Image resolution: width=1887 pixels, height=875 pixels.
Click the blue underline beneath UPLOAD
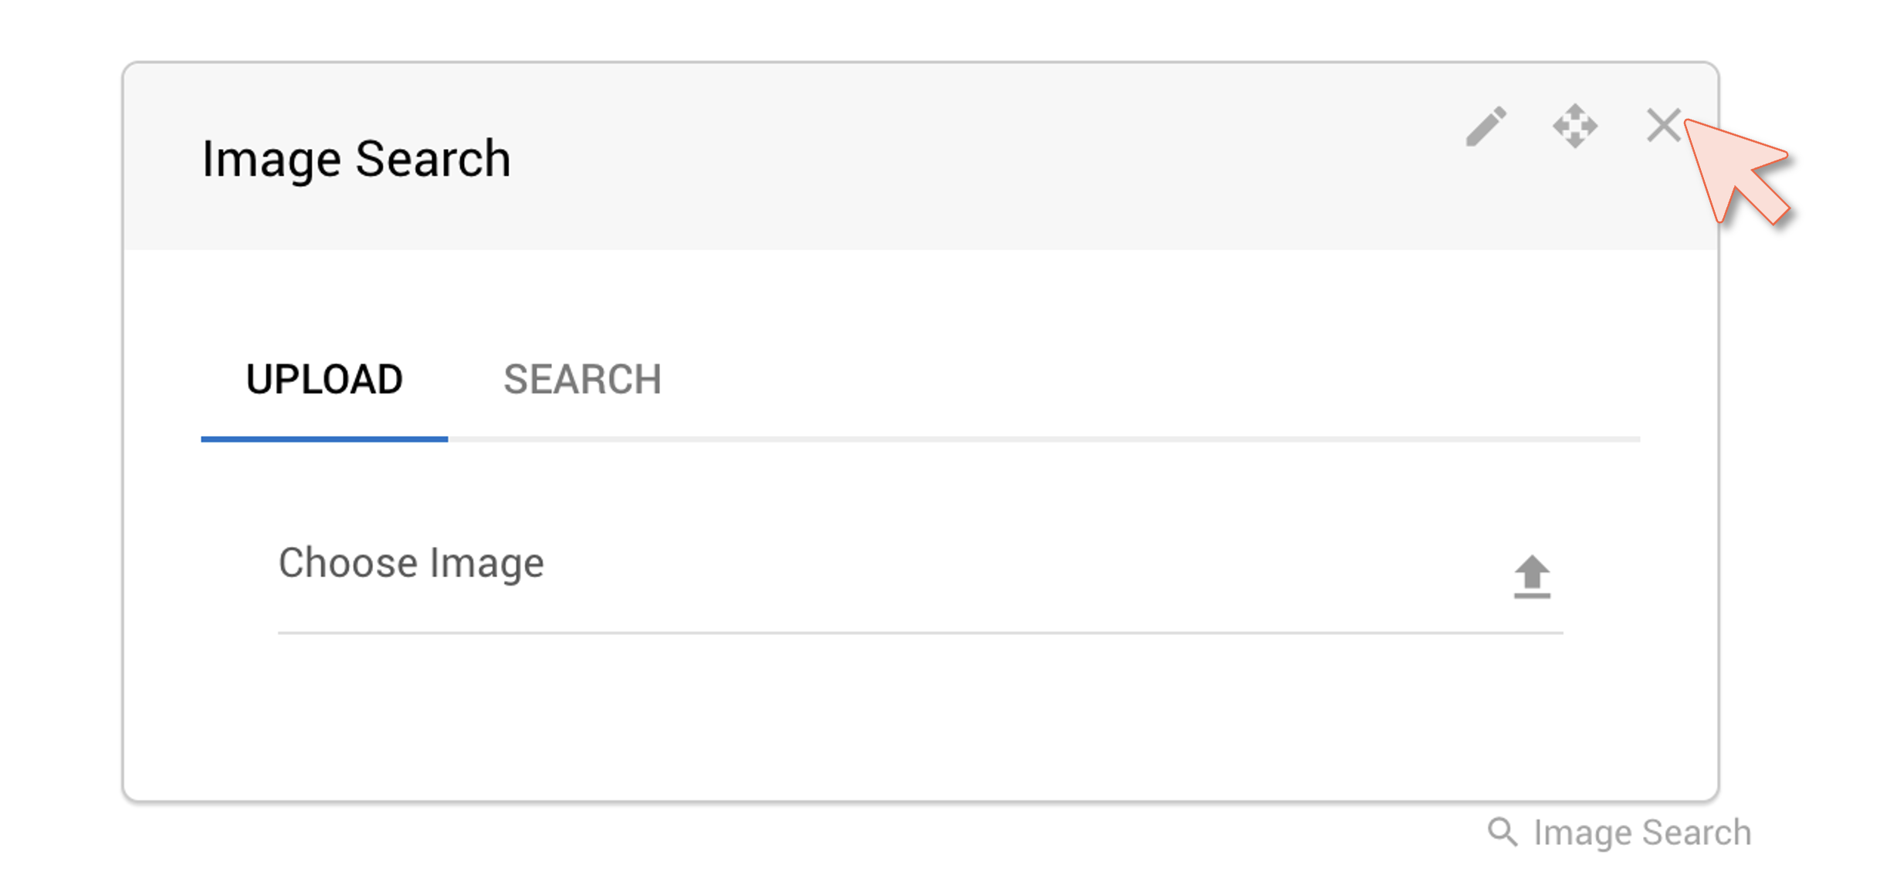coord(324,439)
